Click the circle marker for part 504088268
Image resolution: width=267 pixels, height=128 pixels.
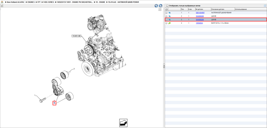pyautogui.click(x=167, y=16)
